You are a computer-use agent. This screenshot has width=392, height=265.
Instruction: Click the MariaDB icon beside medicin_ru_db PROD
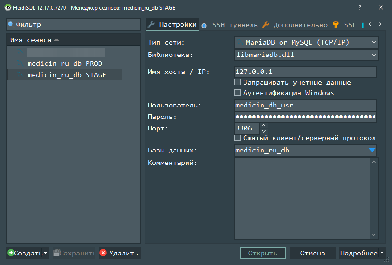[20, 63]
